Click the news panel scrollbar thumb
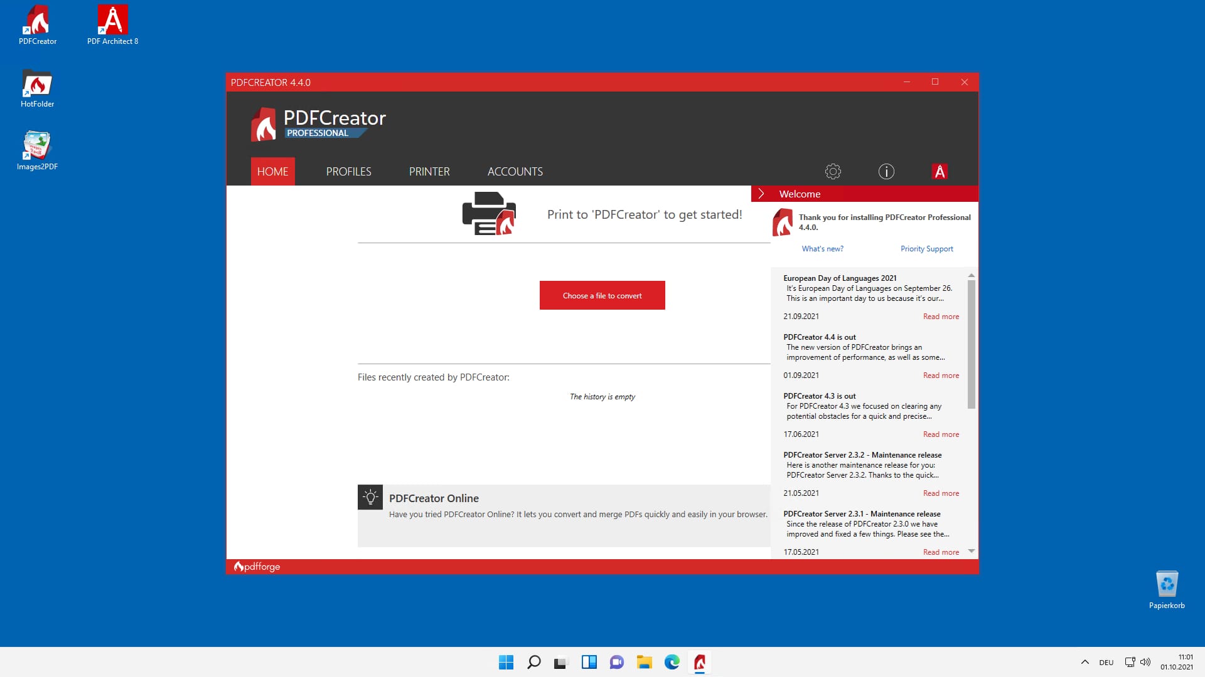The width and height of the screenshot is (1205, 677). coord(972,344)
